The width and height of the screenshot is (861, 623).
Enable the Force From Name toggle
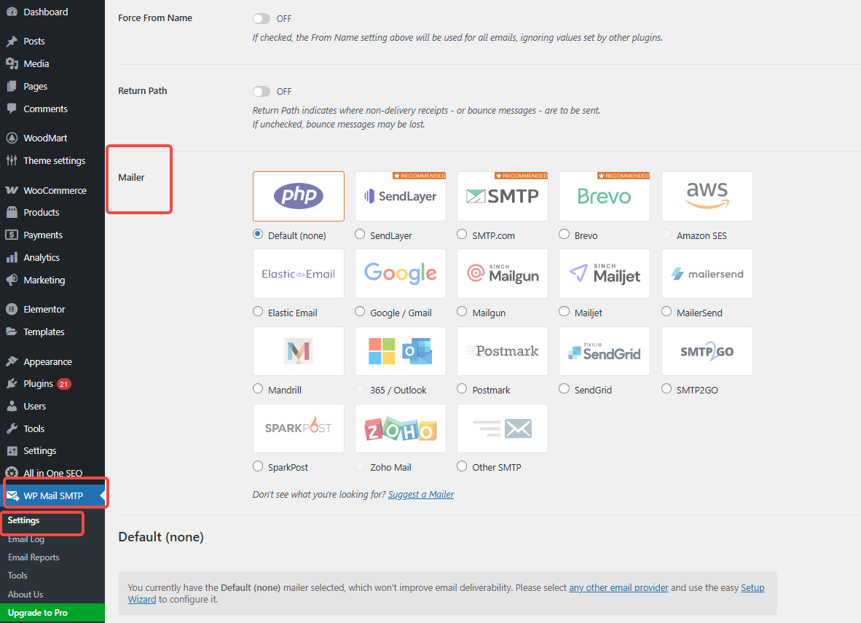point(261,18)
